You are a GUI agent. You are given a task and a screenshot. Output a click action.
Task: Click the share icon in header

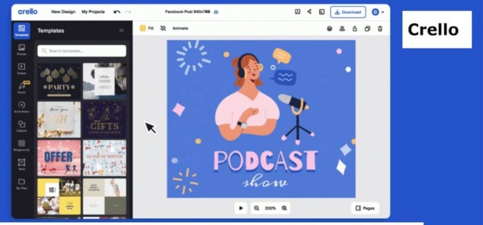click(x=309, y=12)
